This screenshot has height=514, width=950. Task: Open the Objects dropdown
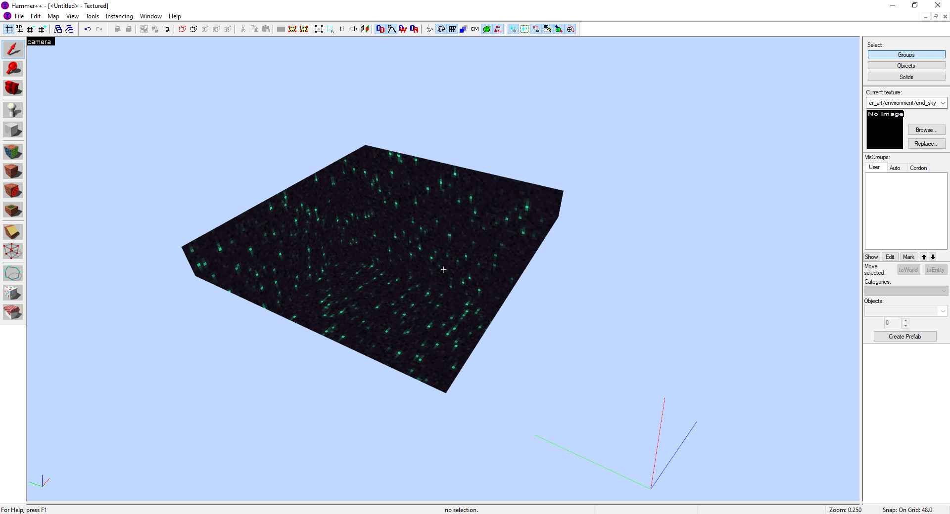coord(943,311)
